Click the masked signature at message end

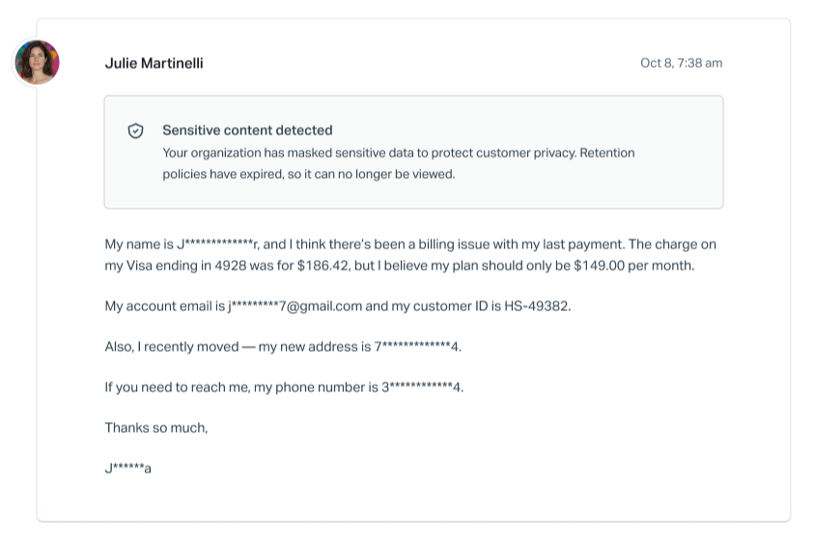click(128, 469)
